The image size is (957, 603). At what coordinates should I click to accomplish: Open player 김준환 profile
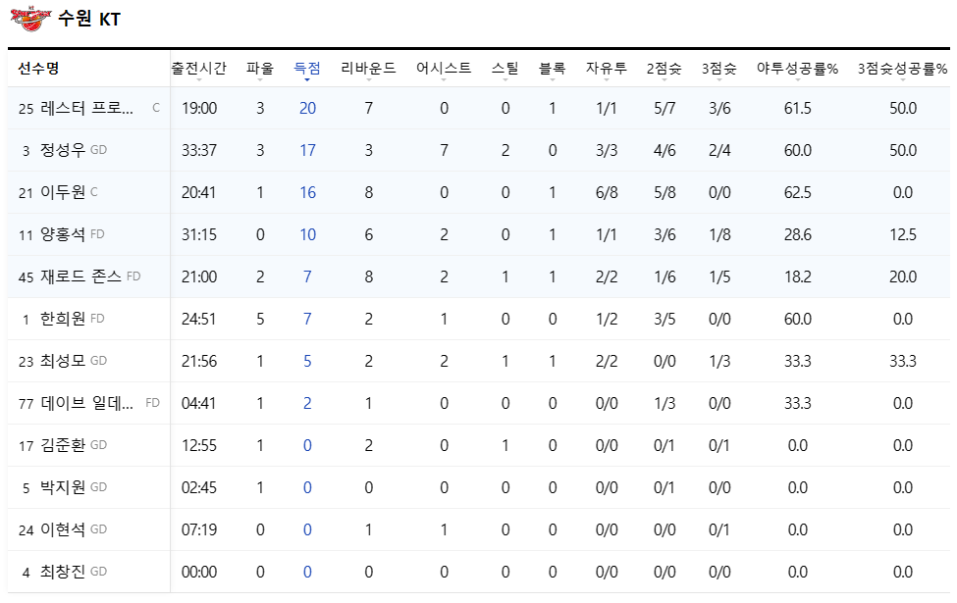[63, 445]
